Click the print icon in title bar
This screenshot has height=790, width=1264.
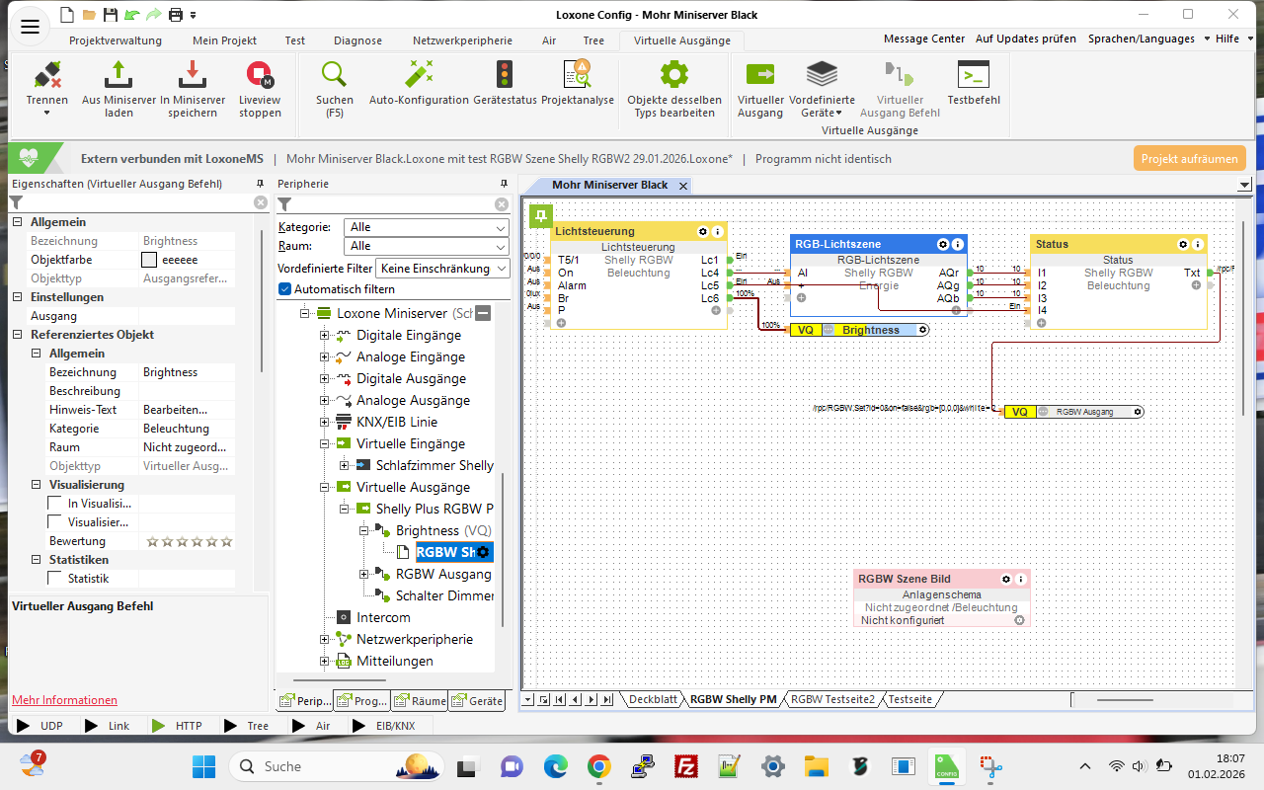176,15
